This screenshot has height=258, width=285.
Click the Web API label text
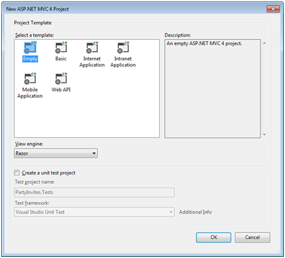click(x=61, y=90)
